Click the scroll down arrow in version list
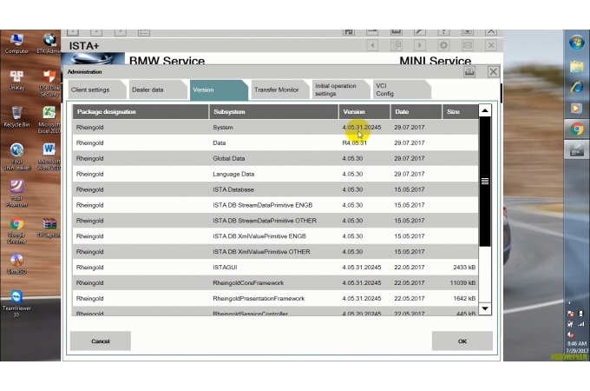 485,308
